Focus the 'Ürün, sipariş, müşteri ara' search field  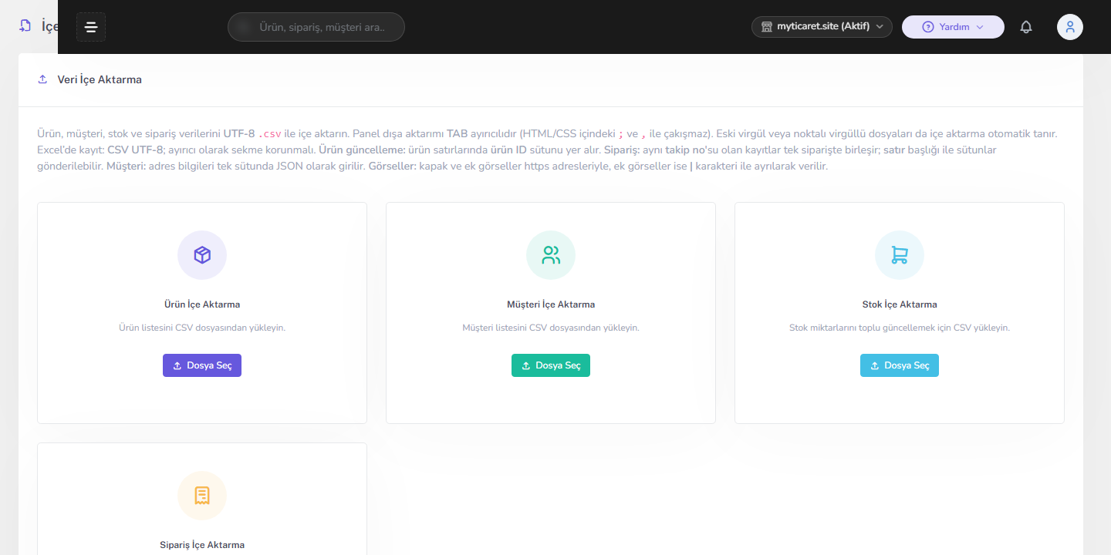pyautogui.click(x=316, y=27)
